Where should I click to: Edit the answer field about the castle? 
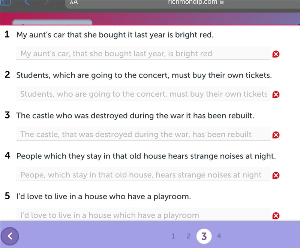(143, 134)
